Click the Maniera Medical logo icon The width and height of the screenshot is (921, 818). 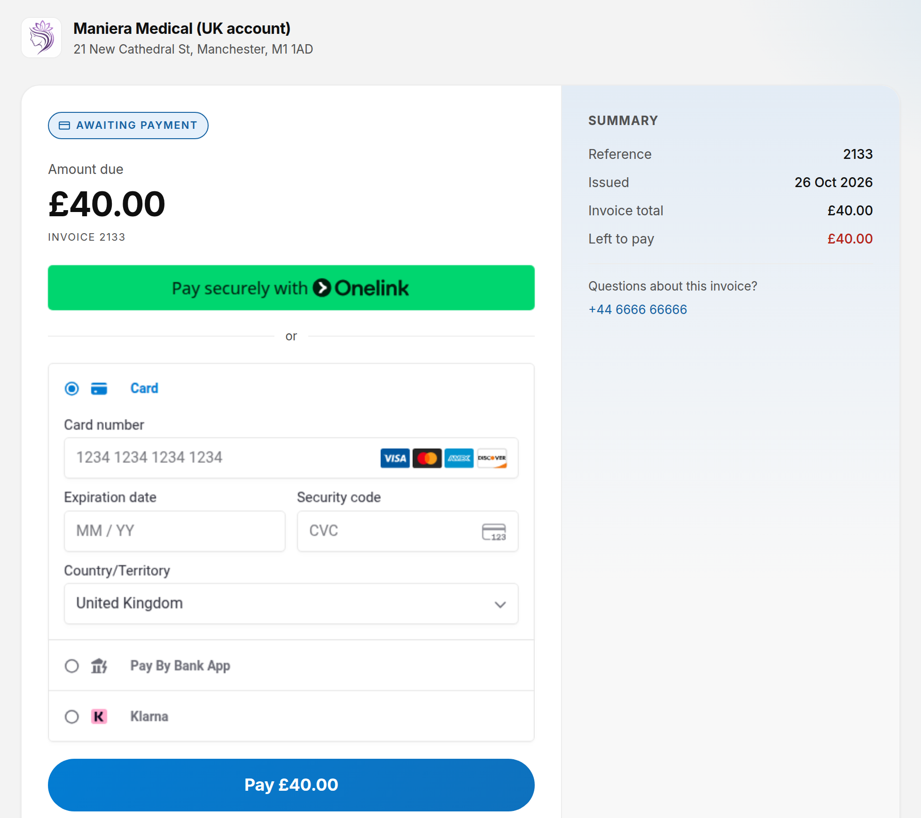[x=41, y=38]
